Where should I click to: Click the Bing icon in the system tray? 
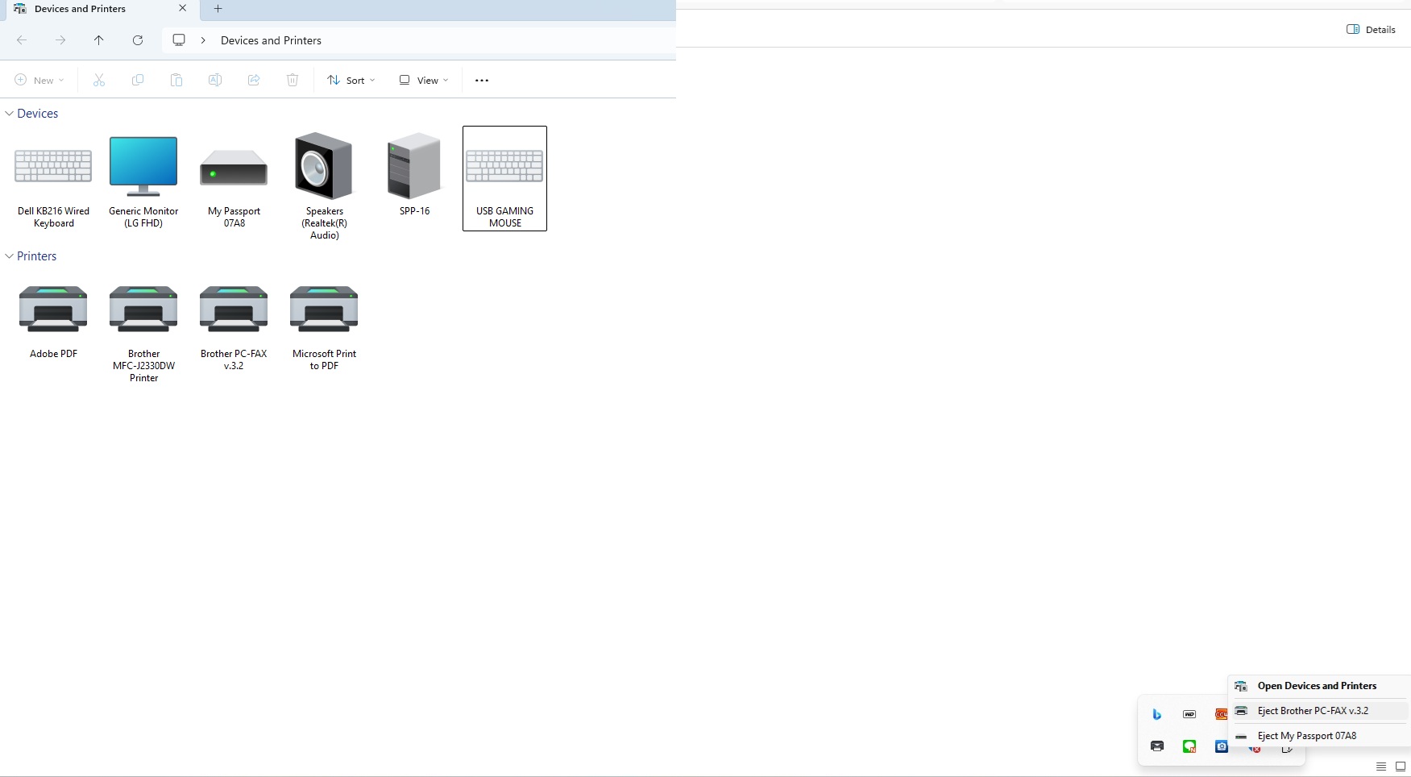coord(1157,714)
